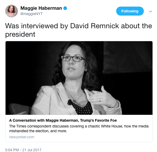The width and height of the screenshot is (157, 152).
Task: Open the @maggieNYT handle link
Action: (31, 14)
